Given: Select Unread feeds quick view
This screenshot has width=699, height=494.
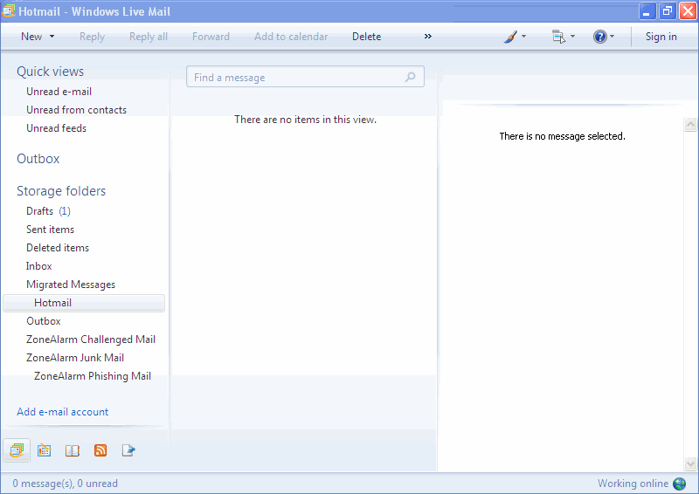Looking at the screenshot, I should point(56,127).
